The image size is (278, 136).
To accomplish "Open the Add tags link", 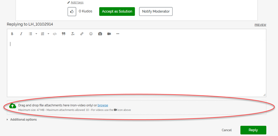I will pyautogui.click(x=77, y=3).
